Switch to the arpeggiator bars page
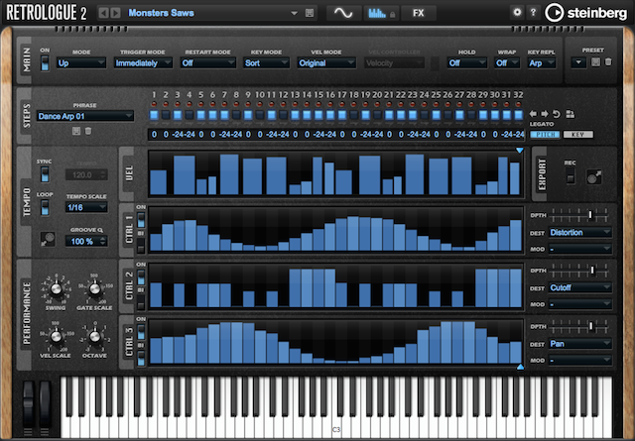Screen dimensions: 635x441 point(381,13)
